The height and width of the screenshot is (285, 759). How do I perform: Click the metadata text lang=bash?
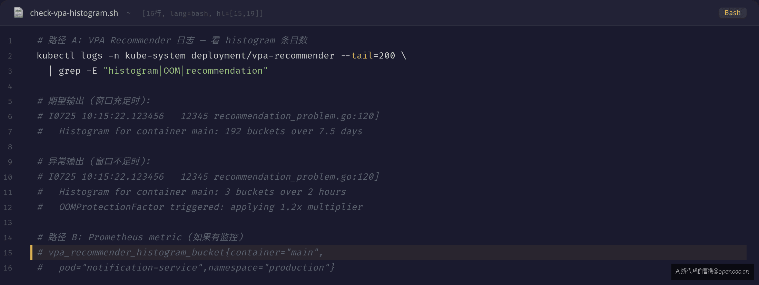pyautogui.click(x=189, y=13)
